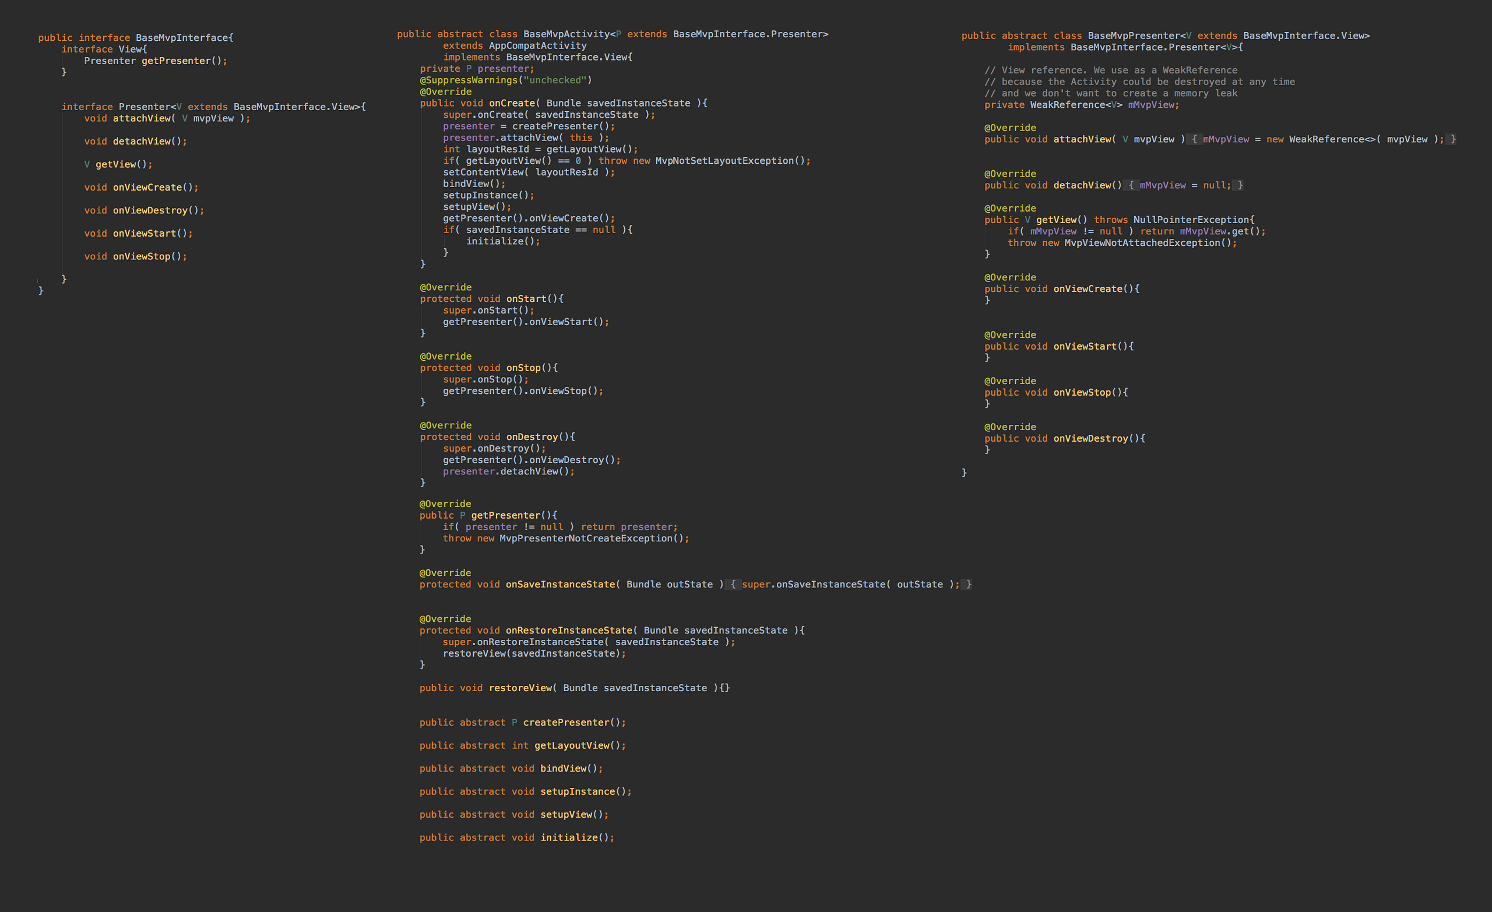1492x912 pixels.
Task: Click comment '// View reference. We use as a WeakReference'
Action: [x=1111, y=71]
